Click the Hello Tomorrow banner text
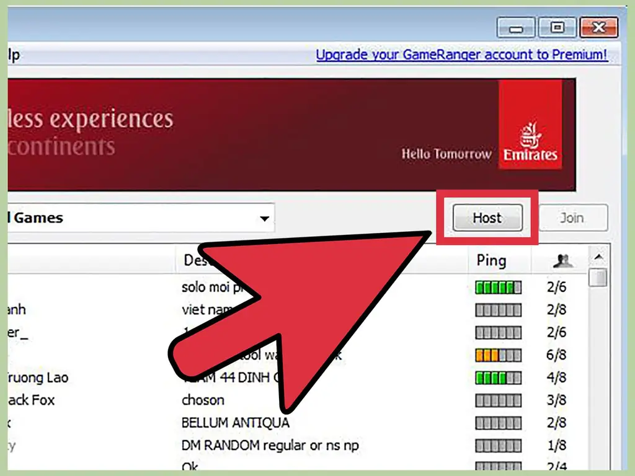Image resolution: width=635 pixels, height=476 pixels. click(446, 154)
